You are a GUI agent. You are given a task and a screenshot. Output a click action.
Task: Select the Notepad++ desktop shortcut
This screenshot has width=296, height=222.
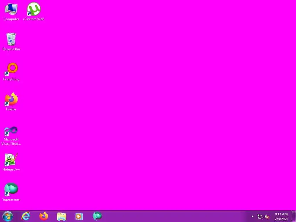coord(11,162)
